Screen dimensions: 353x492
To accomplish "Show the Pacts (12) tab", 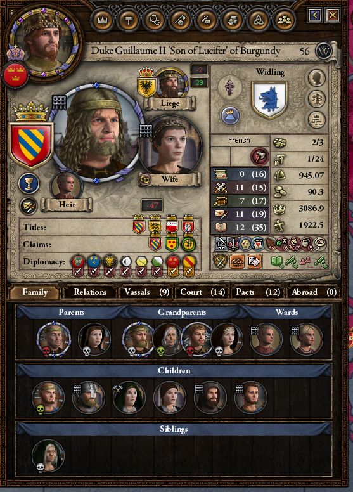I will 258,292.
